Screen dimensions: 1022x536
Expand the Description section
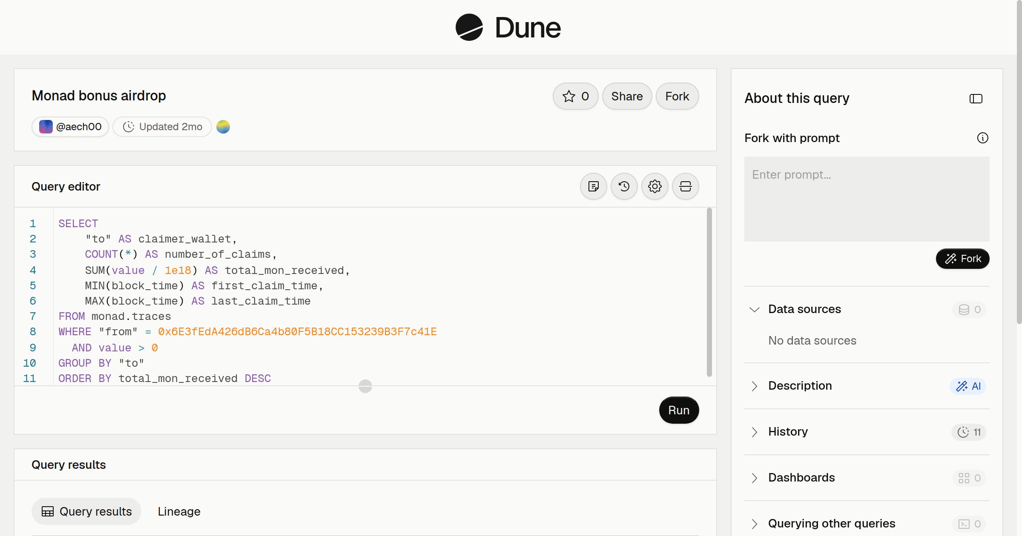tap(754, 386)
